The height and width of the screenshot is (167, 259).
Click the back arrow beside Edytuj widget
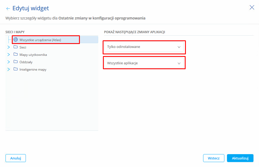(x=8, y=9)
